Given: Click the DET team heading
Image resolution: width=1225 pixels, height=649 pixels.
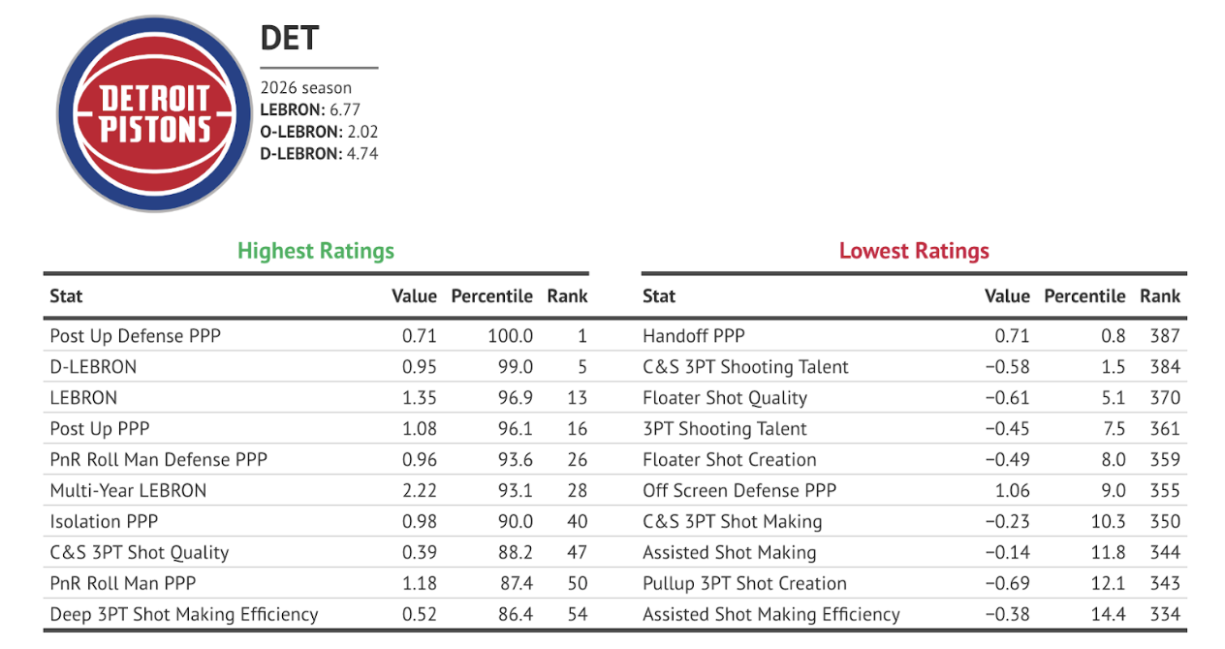Looking at the screenshot, I should click(x=289, y=39).
